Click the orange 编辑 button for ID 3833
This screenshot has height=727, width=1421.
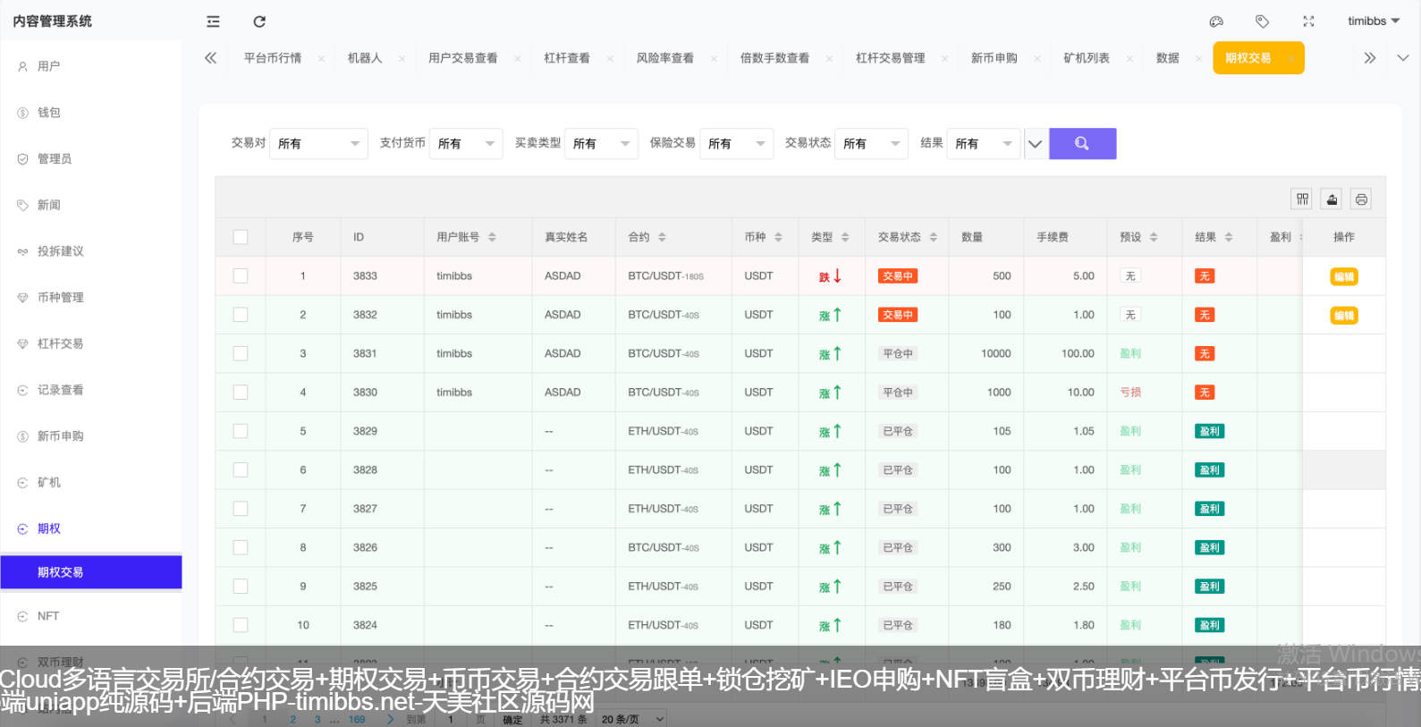1343,277
